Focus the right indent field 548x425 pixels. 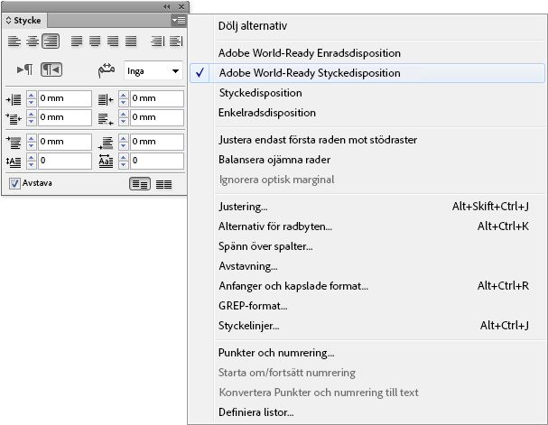point(157,98)
